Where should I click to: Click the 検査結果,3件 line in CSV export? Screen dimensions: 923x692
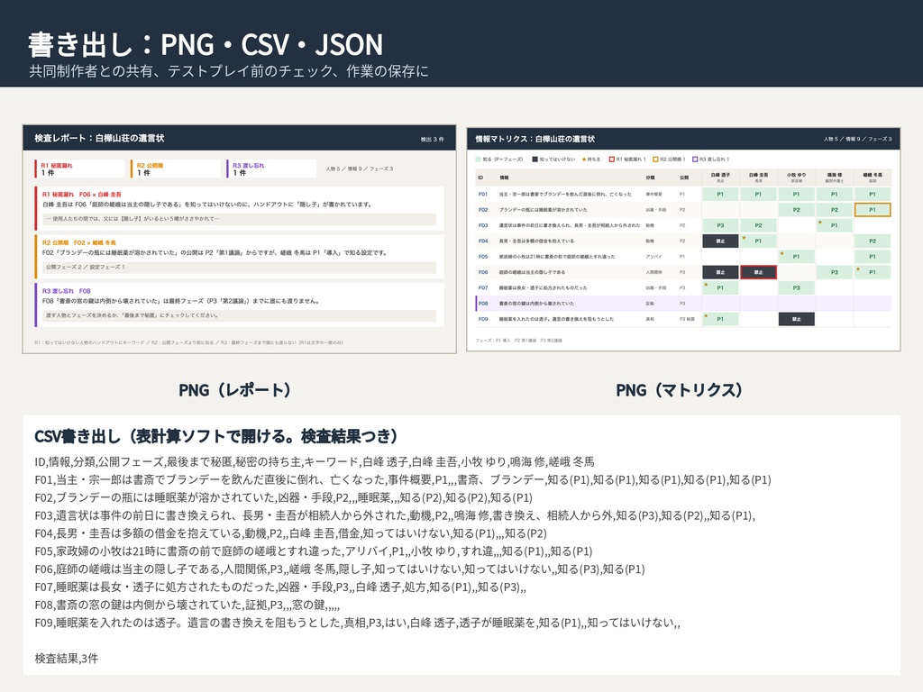(67, 659)
